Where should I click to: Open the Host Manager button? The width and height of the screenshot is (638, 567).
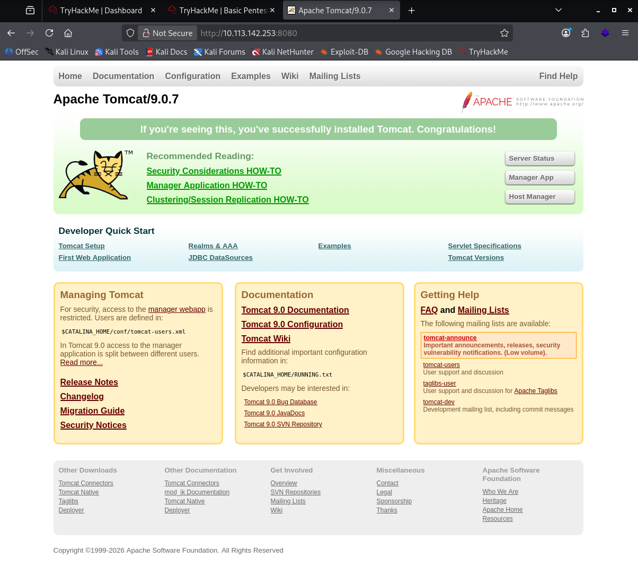click(539, 197)
